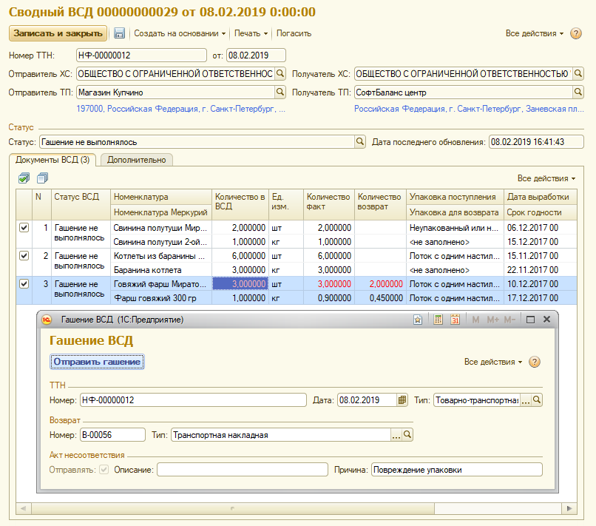Click the red 2,000000 Количество возврат cell
This screenshot has height=526, width=596.
pos(380,284)
